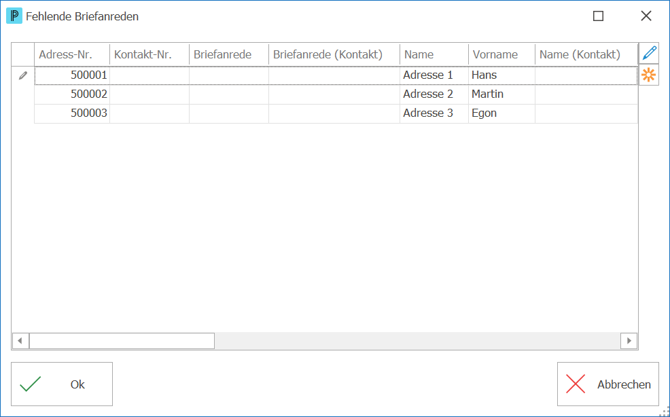Sort by the Adress-Nr. column header

click(72, 54)
